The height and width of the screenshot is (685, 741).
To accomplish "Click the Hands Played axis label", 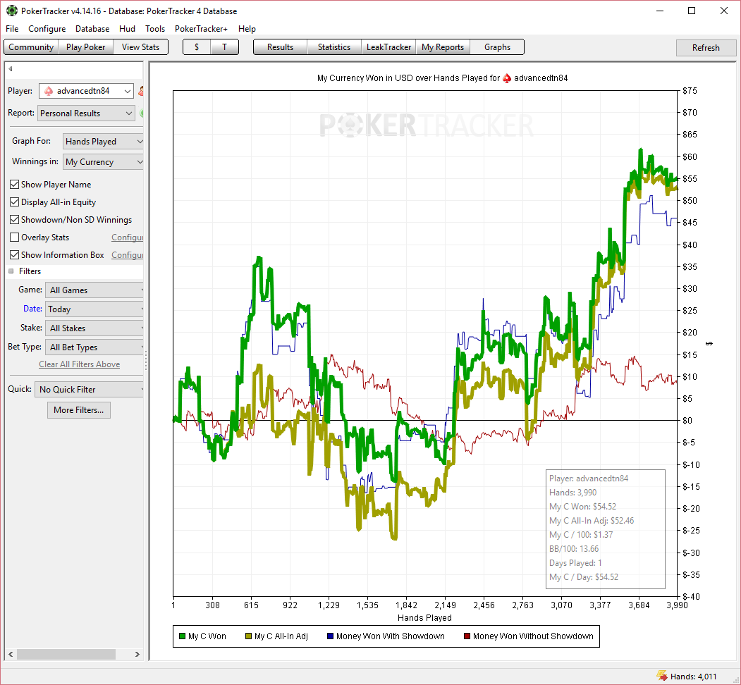I will [424, 617].
